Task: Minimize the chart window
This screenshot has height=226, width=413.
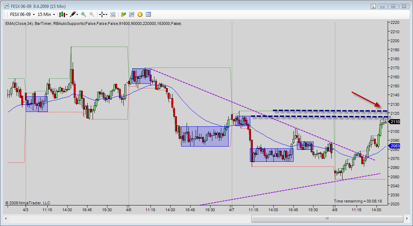Action: 383,6
